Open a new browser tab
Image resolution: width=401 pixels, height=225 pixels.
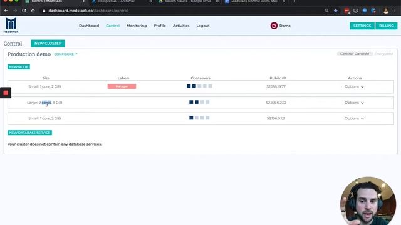pyautogui.click(x=294, y=1)
